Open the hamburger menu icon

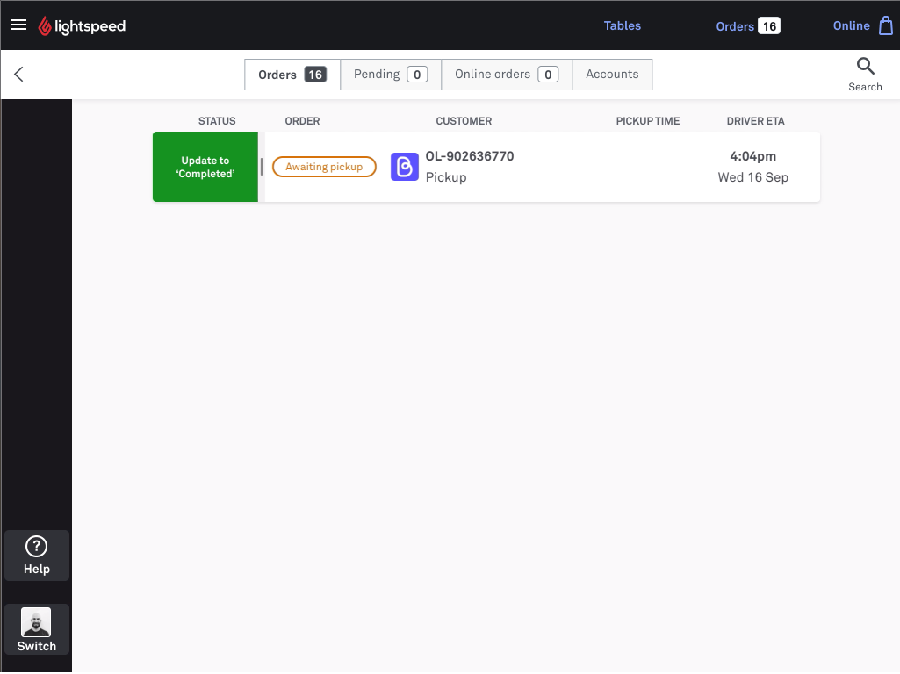tap(19, 25)
